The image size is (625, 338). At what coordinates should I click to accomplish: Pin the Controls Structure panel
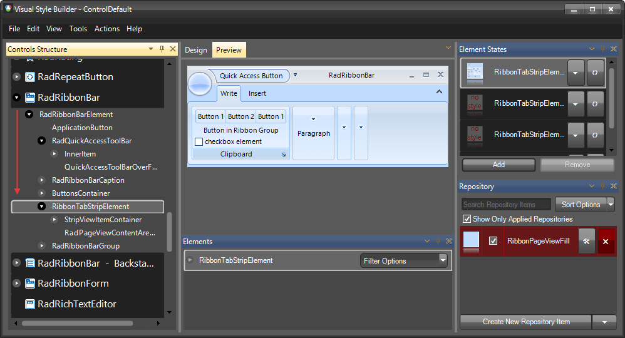coord(162,49)
